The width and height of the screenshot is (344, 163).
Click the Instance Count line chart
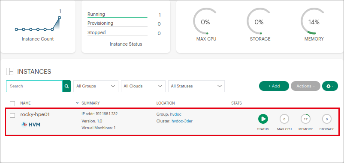click(38, 23)
